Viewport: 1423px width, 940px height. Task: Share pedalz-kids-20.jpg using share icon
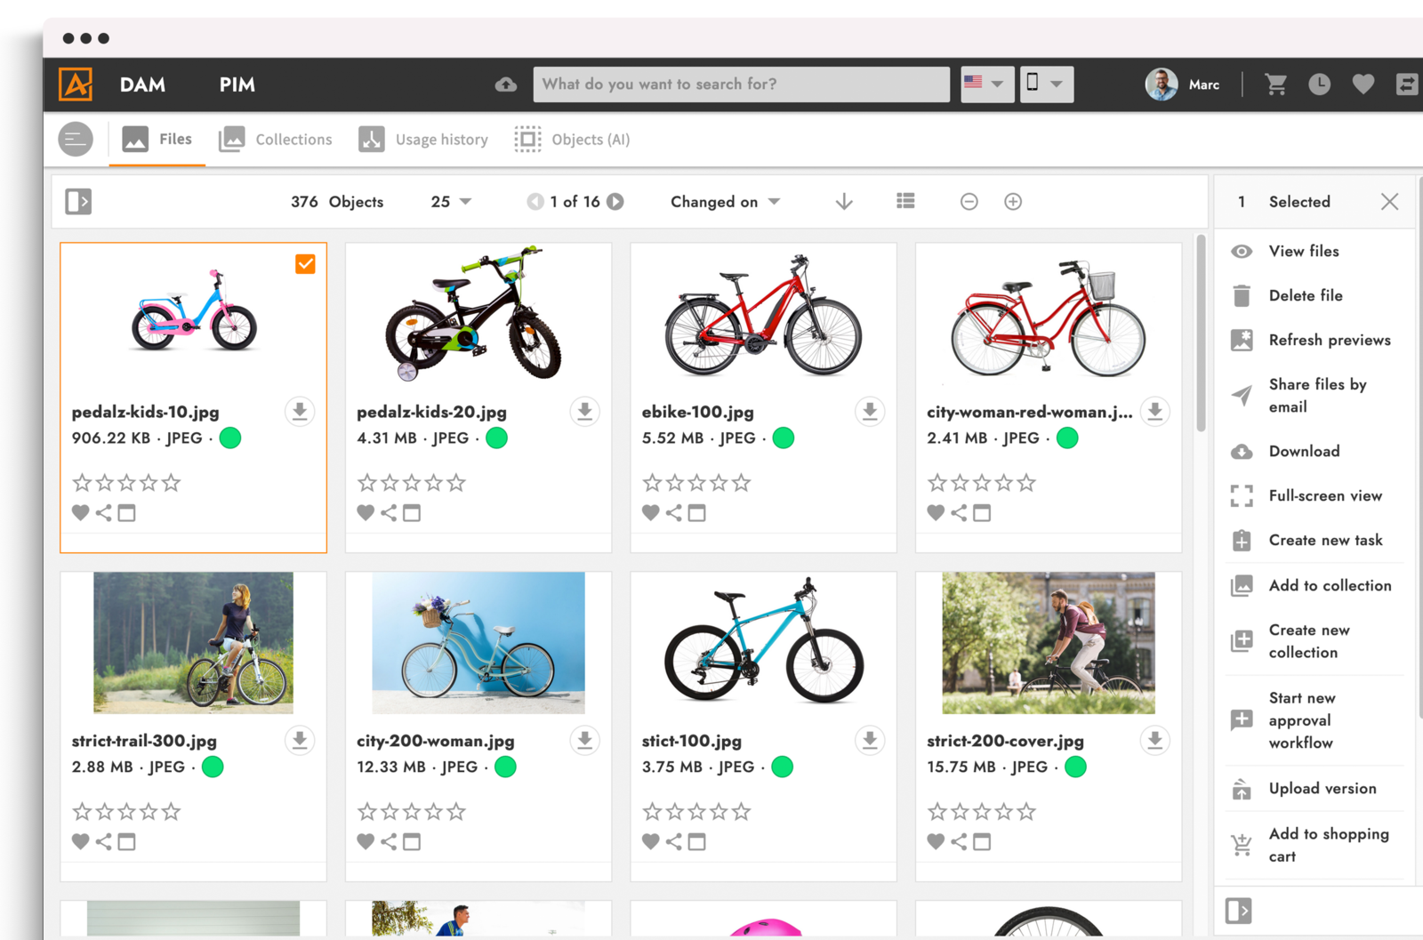tap(389, 513)
